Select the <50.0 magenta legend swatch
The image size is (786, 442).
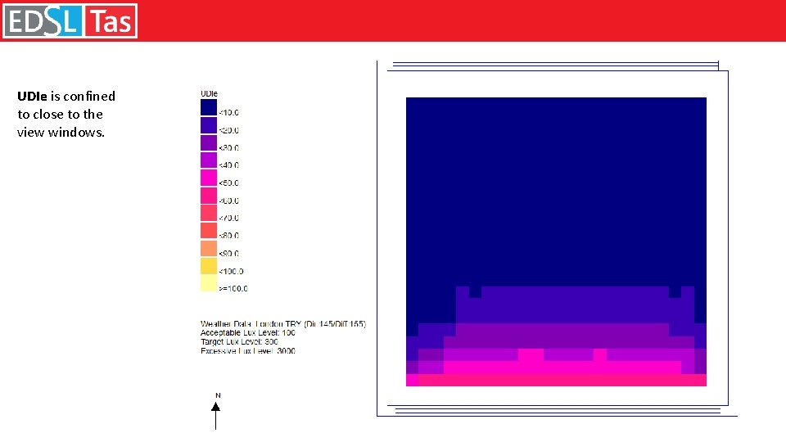(209, 178)
